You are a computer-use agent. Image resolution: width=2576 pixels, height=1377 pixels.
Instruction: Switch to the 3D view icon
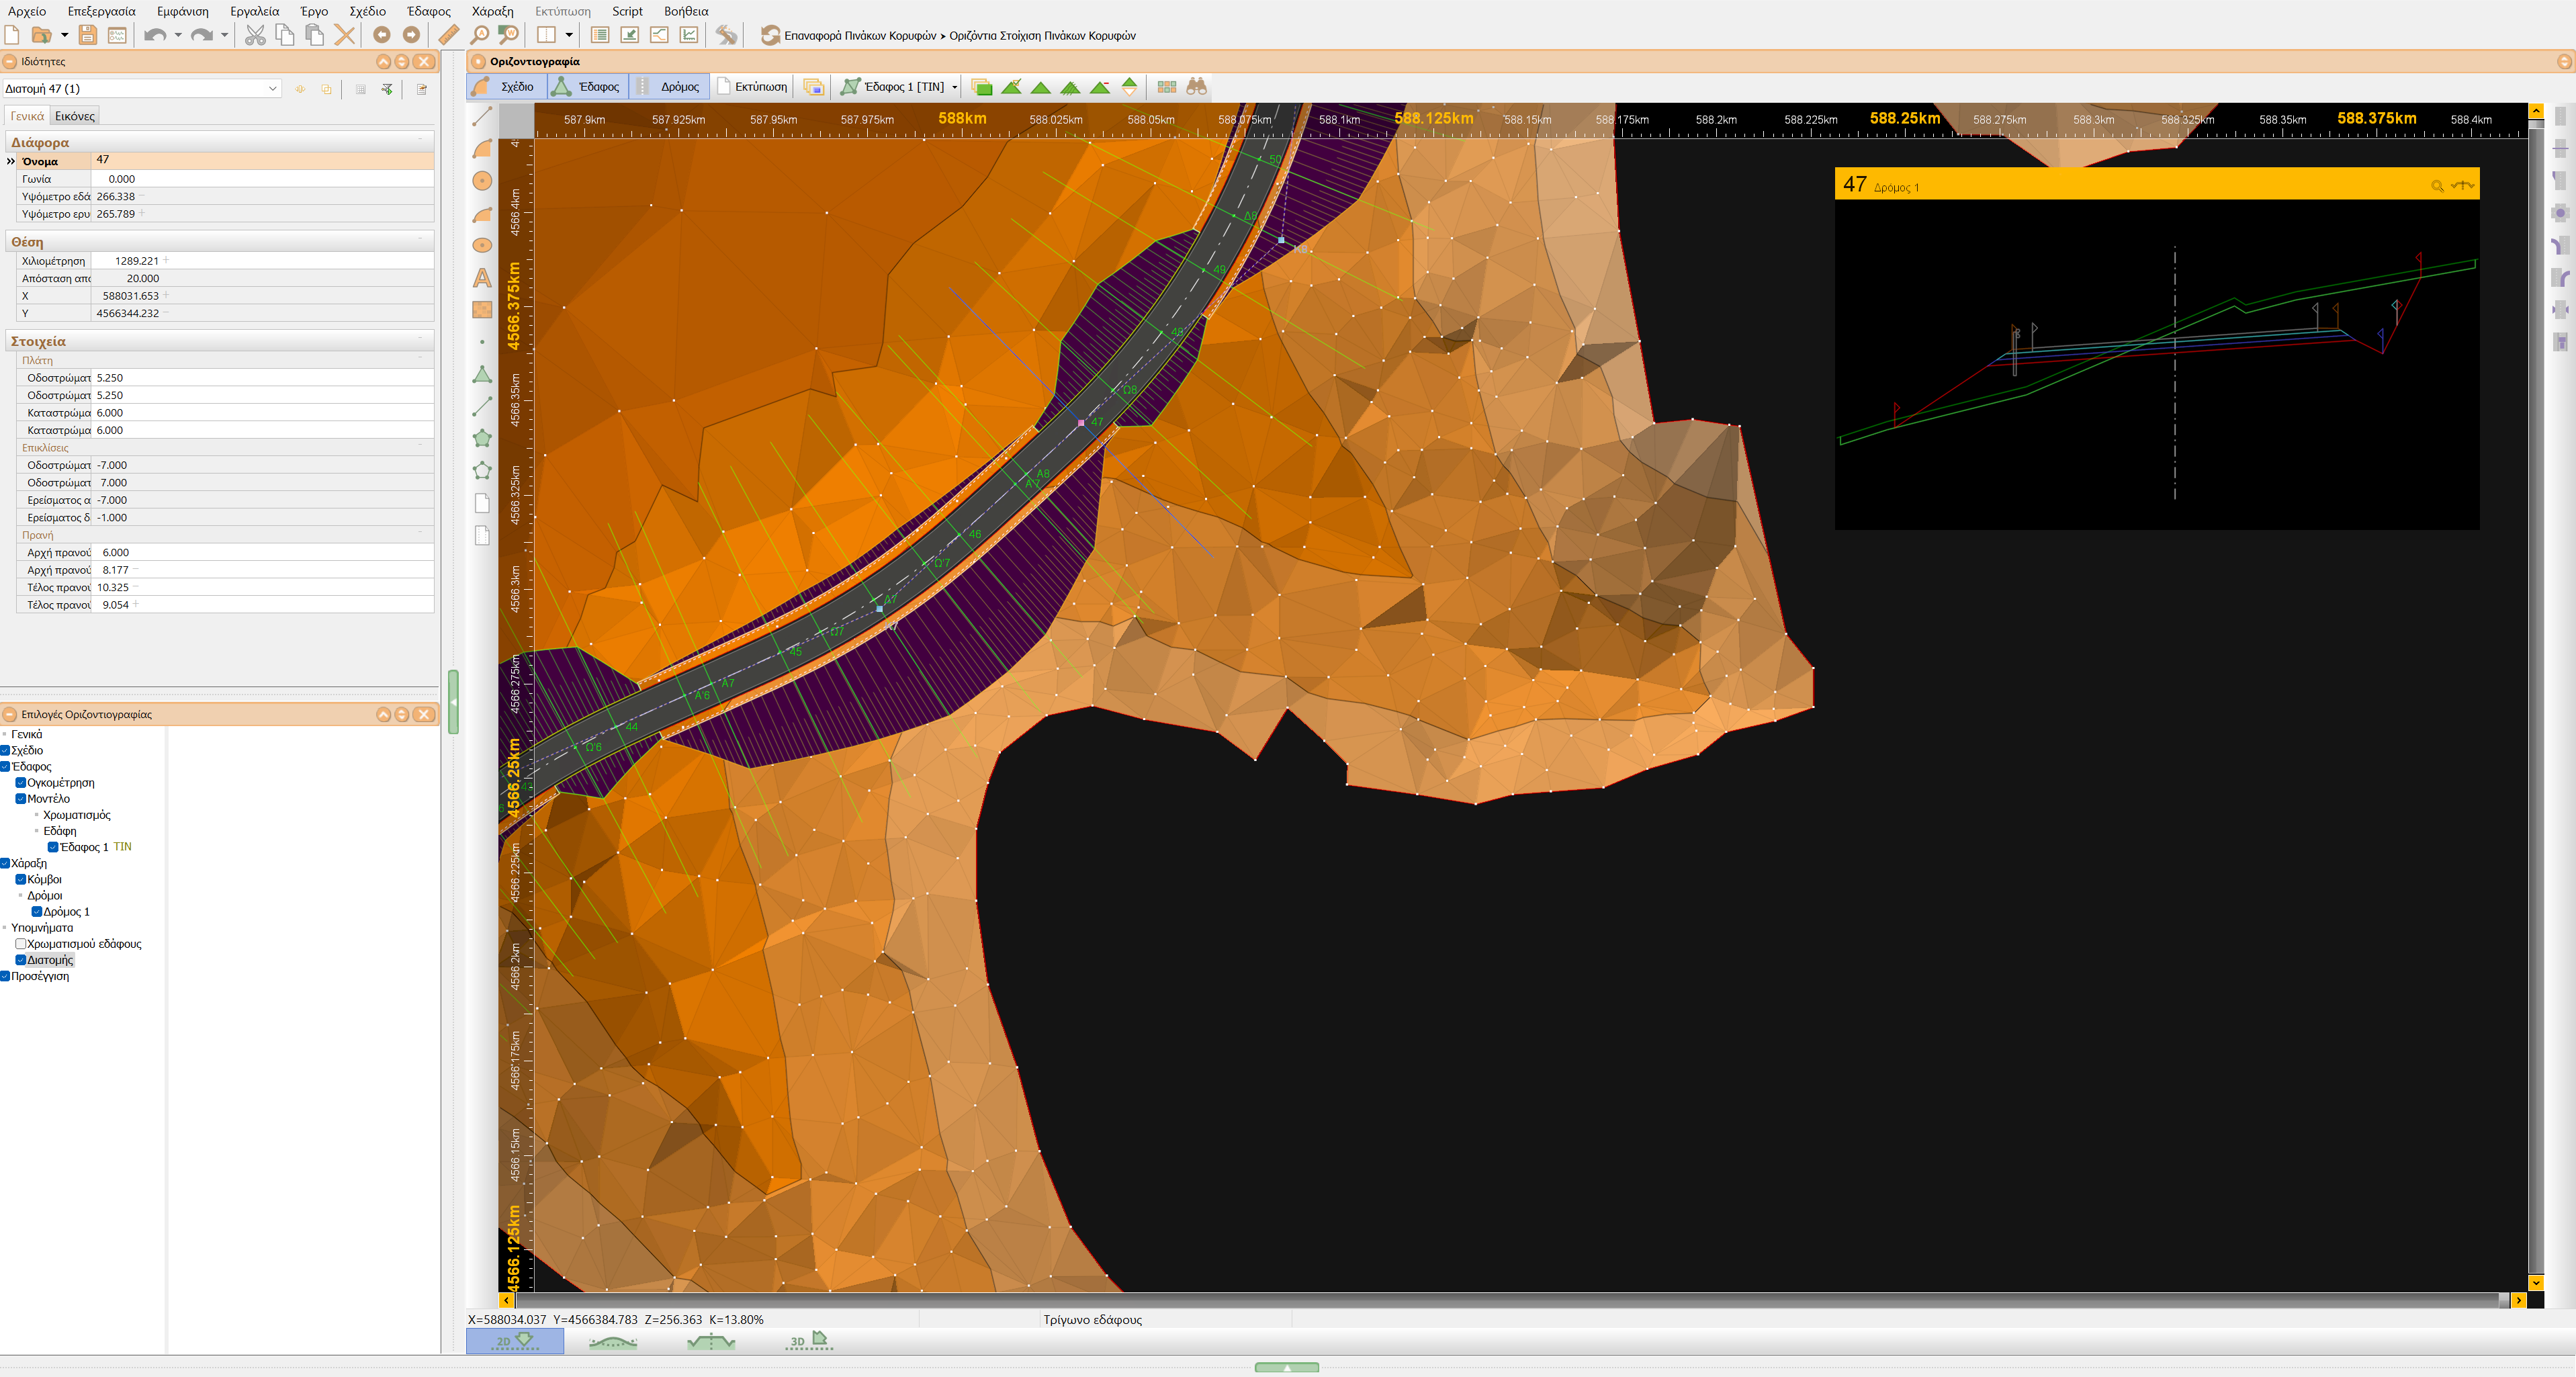coord(808,1341)
